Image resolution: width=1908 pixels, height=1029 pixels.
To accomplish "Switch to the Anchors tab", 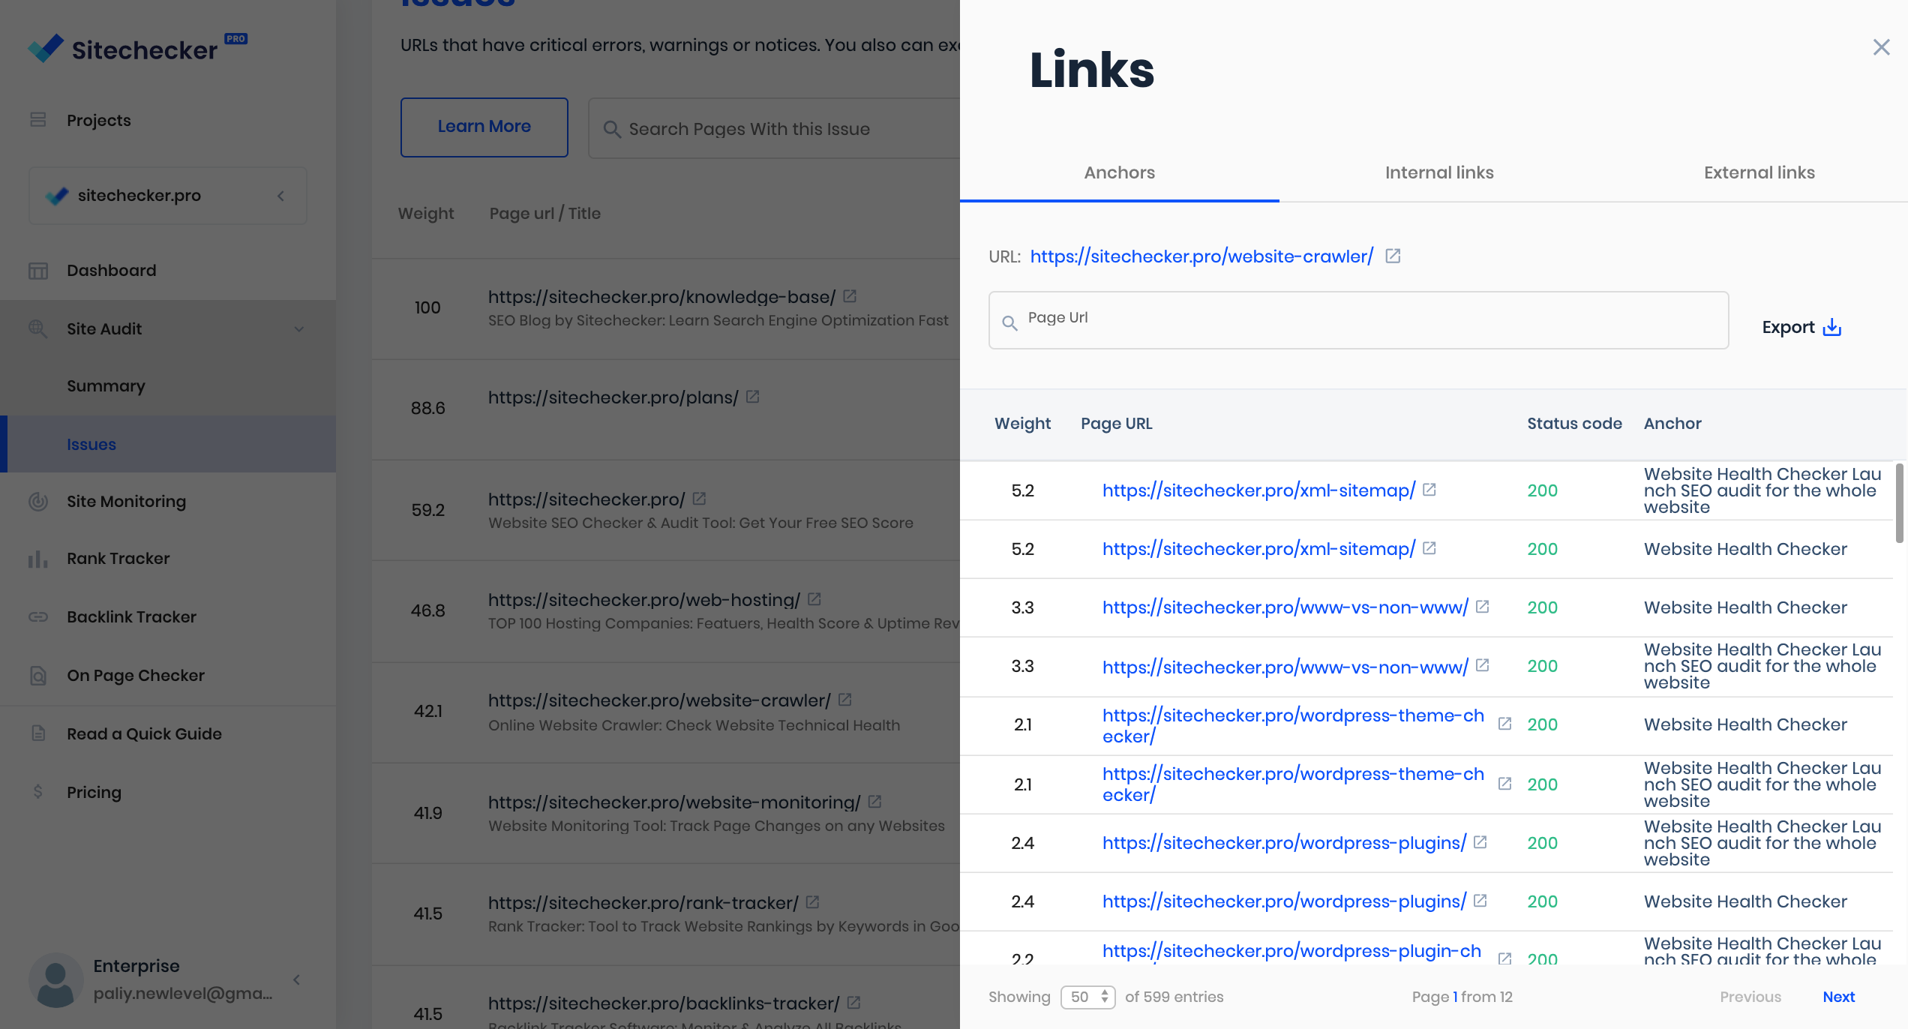I will (1119, 172).
